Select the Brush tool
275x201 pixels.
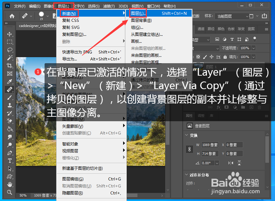click(x=9, y=97)
